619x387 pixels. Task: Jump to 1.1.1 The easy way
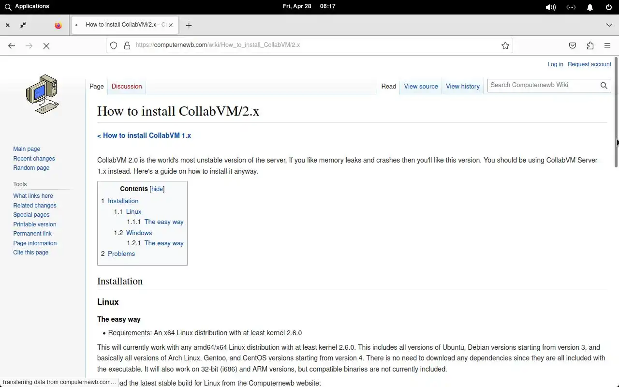pyautogui.click(x=155, y=222)
